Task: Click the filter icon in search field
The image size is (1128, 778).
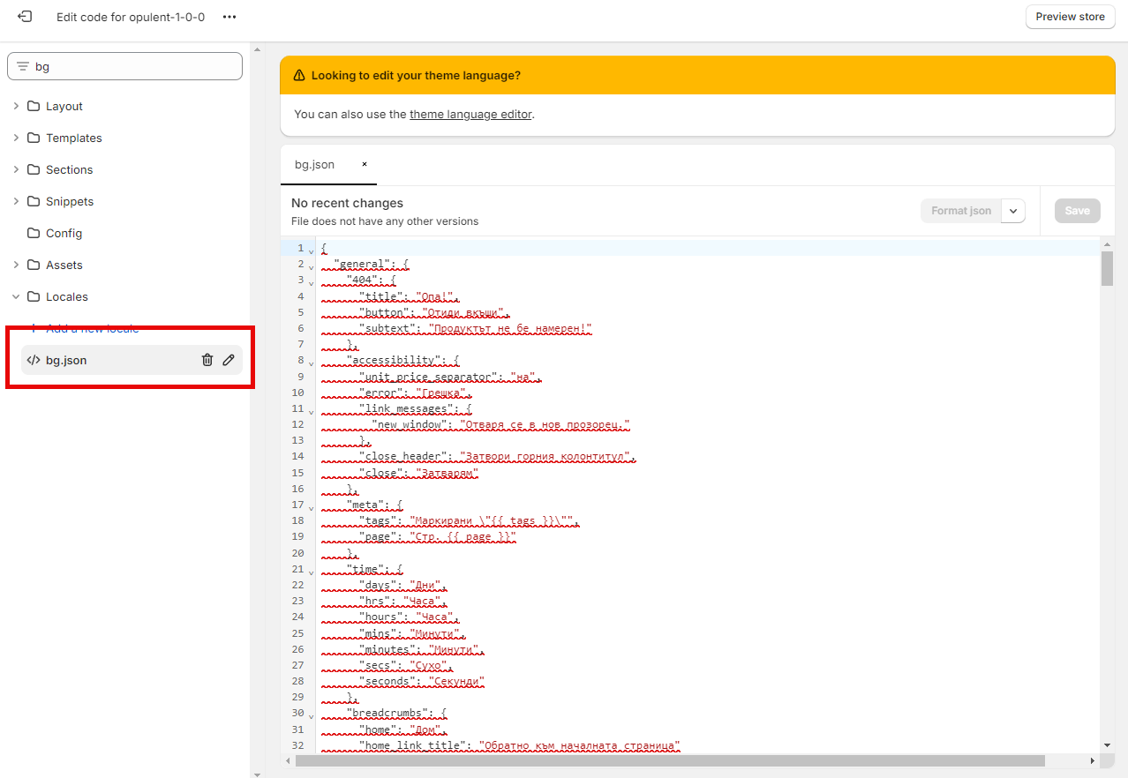Action: pos(23,66)
